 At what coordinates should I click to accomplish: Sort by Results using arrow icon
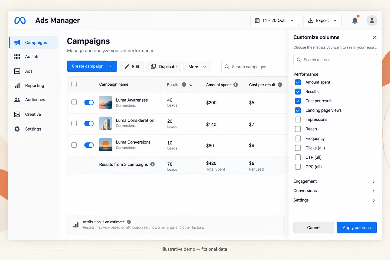(191, 84)
